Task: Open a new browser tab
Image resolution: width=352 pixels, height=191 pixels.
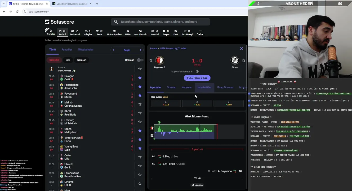Action: tap(97, 4)
